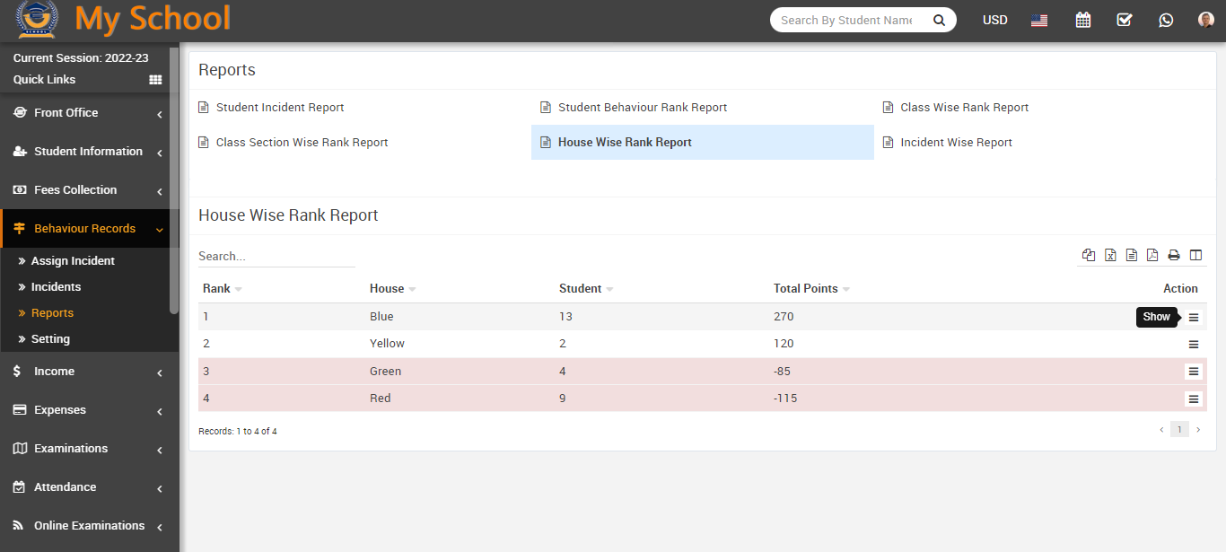Copy the table data to clipboard

[1089, 256]
